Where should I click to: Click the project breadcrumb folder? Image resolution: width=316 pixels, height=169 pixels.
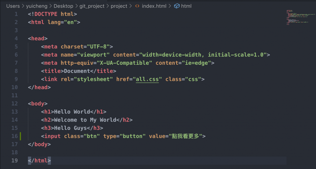[119, 6]
